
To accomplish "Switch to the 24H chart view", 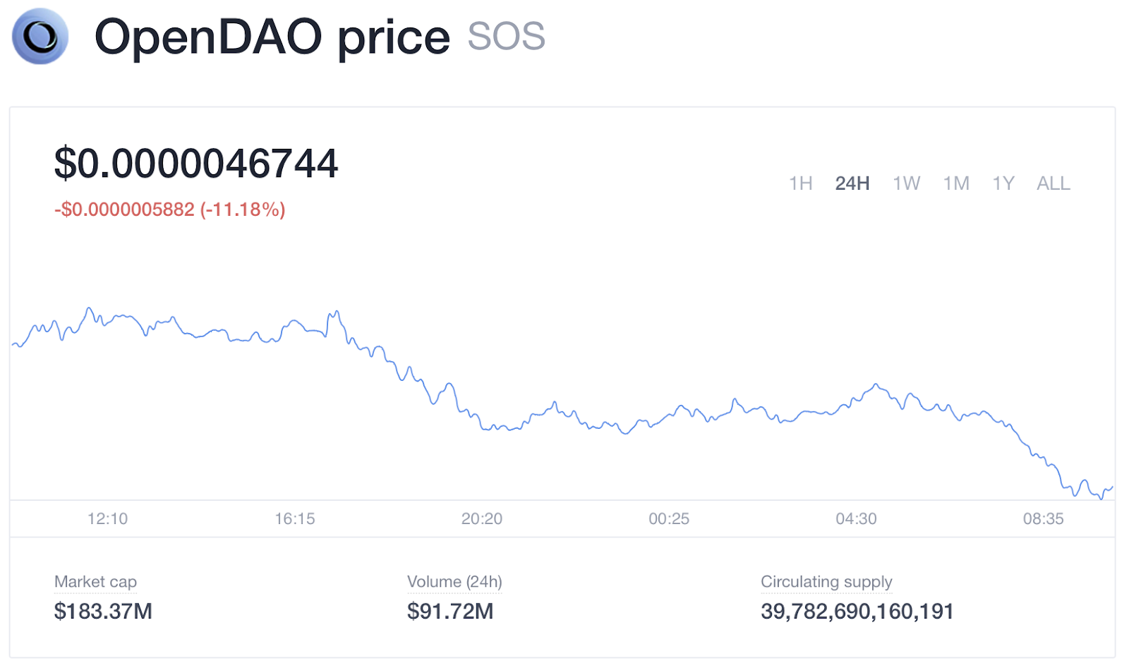I will pyautogui.click(x=852, y=183).
